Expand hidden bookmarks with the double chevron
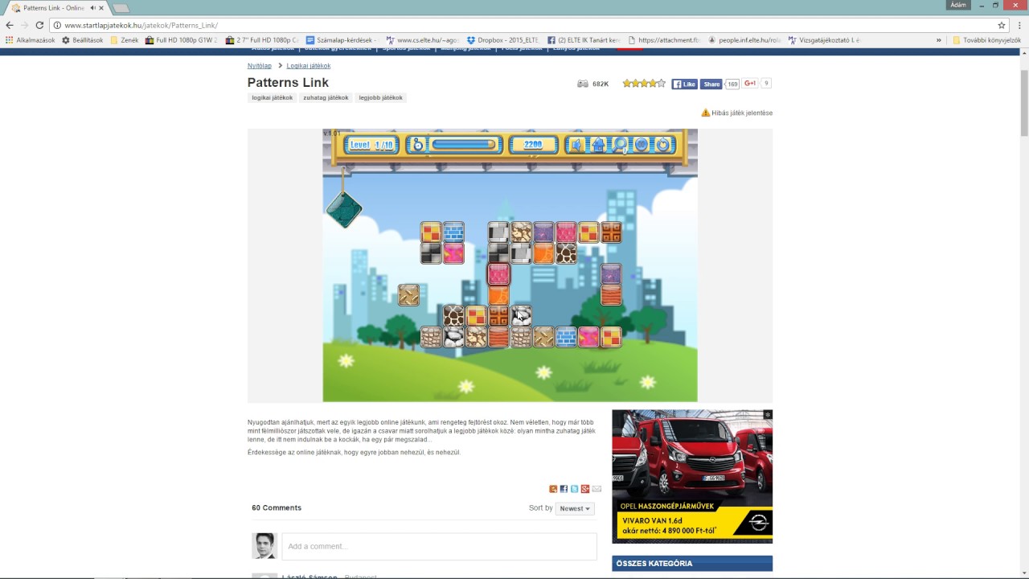This screenshot has height=579, width=1029. coord(938,39)
